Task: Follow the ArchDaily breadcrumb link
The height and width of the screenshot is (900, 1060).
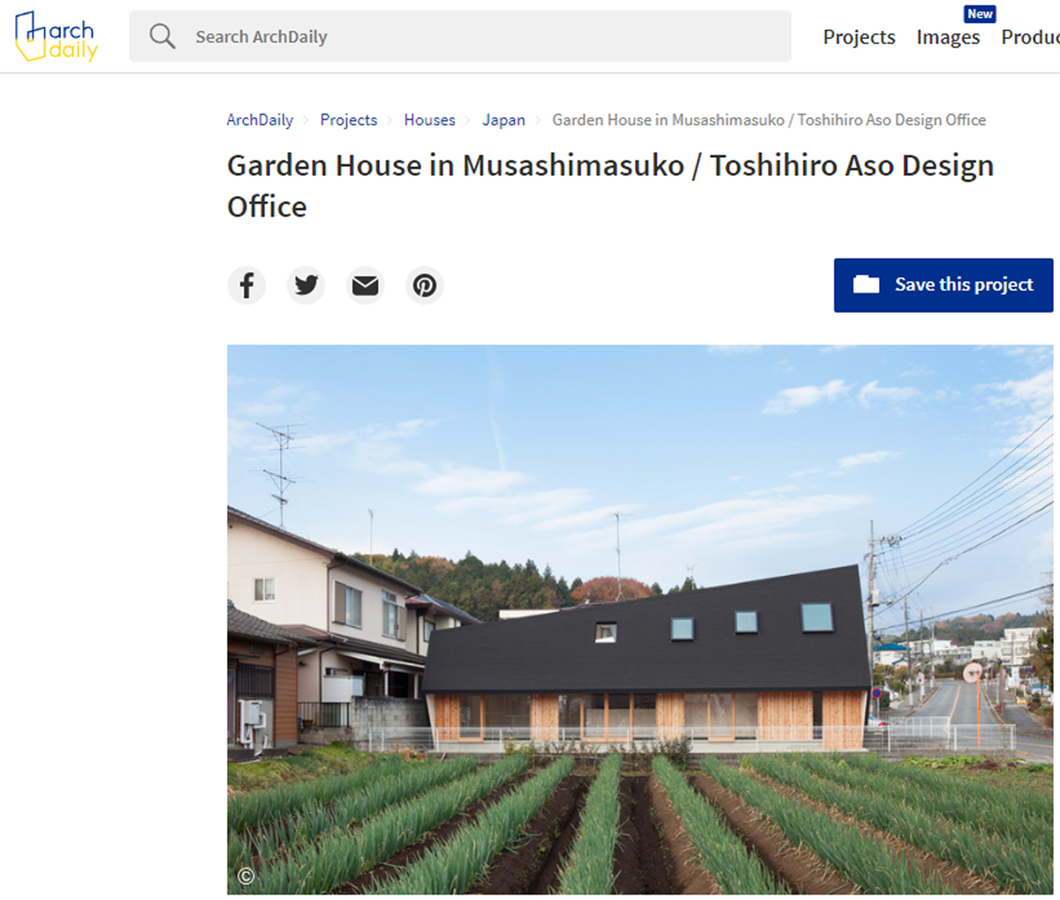Action: (x=260, y=120)
